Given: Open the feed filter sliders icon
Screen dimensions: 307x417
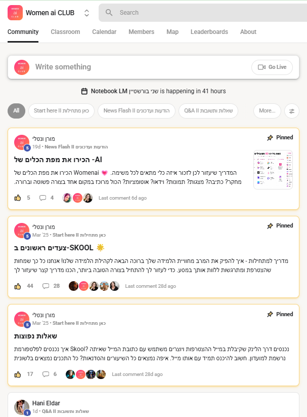Looking at the screenshot, I should click(x=292, y=111).
